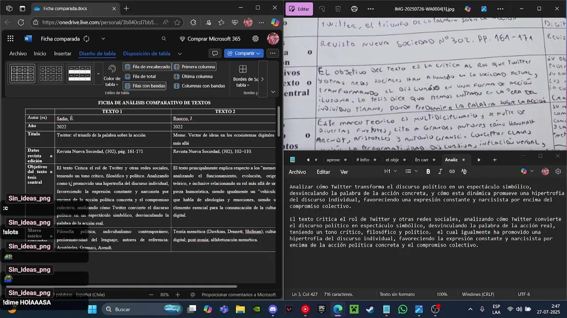Open search in Word Online

click(164, 39)
